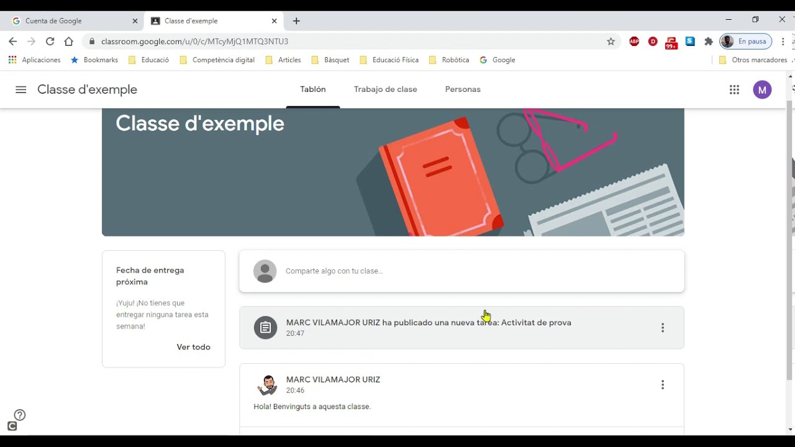
Task: Select the Classe d'exemple browser tab
Action: (213, 21)
